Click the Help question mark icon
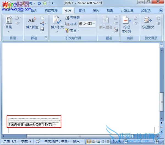 click(x=161, y=10)
